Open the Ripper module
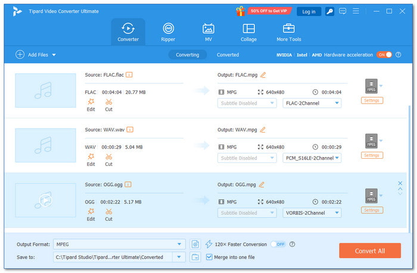This screenshot has height=273, width=417. [168, 32]
